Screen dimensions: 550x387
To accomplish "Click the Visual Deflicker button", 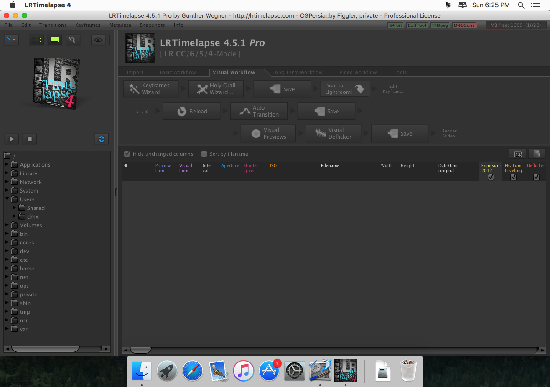I will tap(333, 133).
